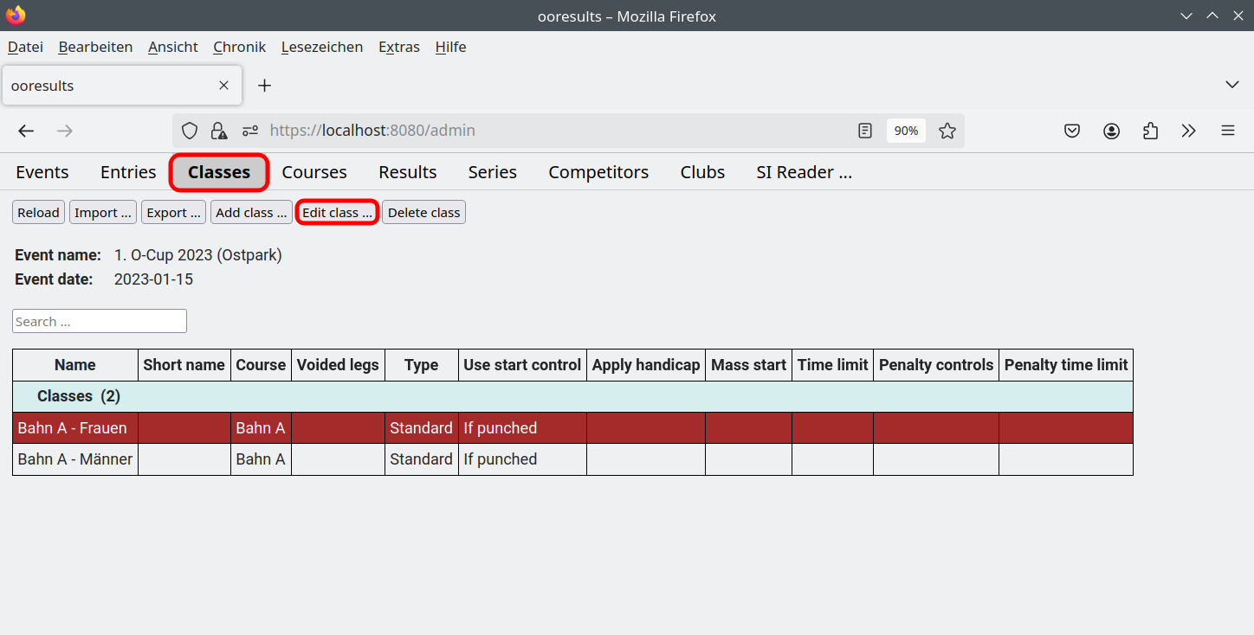Click the event name 1. O-Cup 2023 (Ostpark)
Viewport: 1254px width, 635px height.
pyautogui.click(x=198, y=255)
